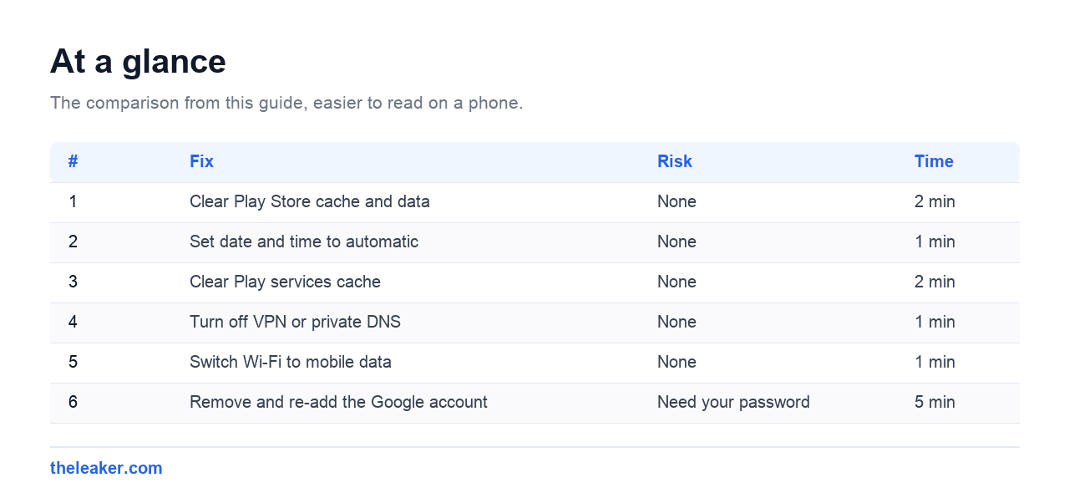Click 'Switch Wi-Fi to mobile data'
The width and height of the screenshot is (1069, 498).
pyautogui.click(x=291, y=362)
